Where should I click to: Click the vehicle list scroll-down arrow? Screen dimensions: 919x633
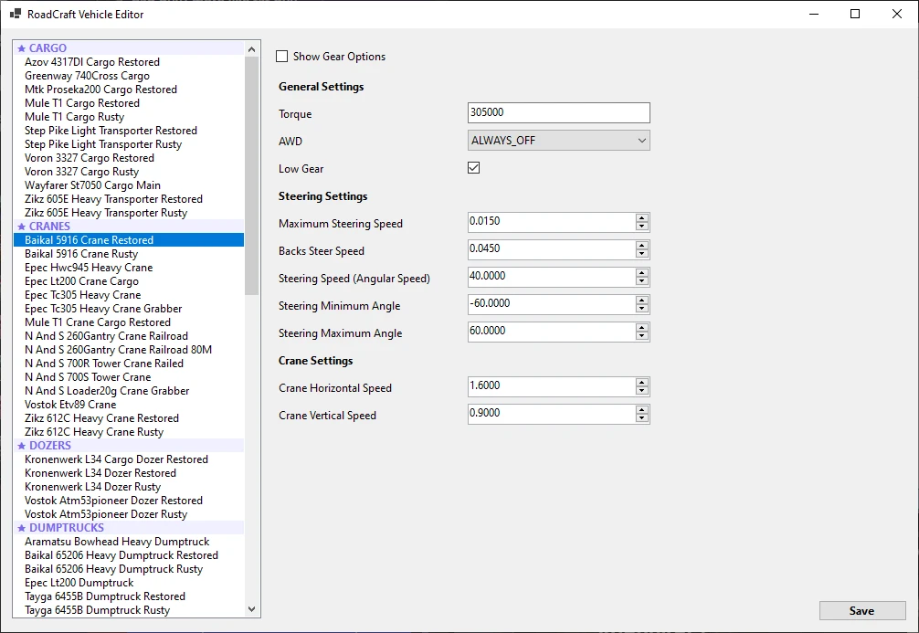pyautogui.click(x=252, y=609)
